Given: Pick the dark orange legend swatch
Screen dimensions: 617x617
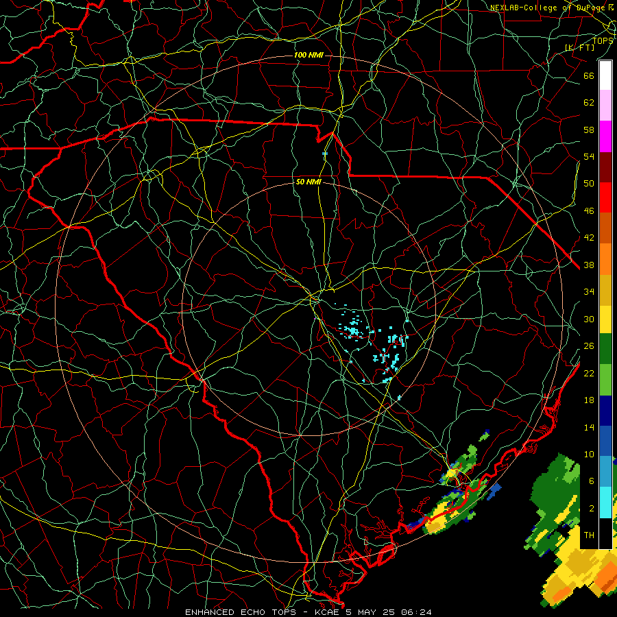Looking at the screenshot, I should click(x=605, y=228).
